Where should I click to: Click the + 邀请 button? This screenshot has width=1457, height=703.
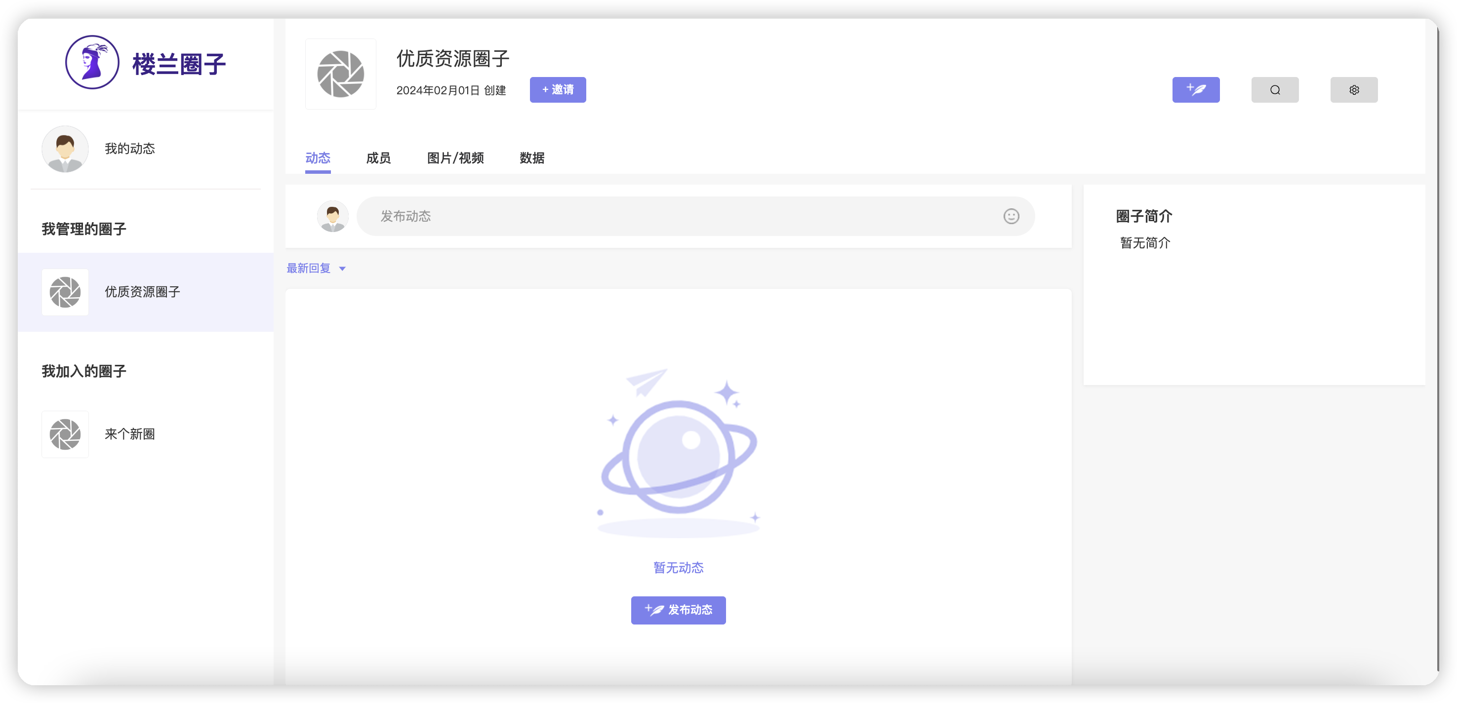point(558,89)
